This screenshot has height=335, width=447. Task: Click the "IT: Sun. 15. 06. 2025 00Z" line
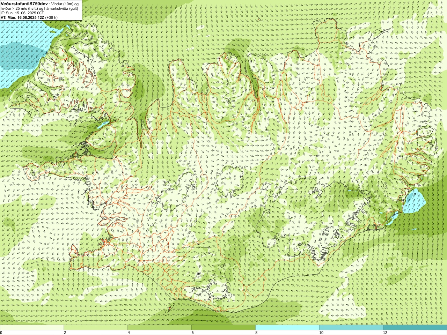tap(22, 13)
